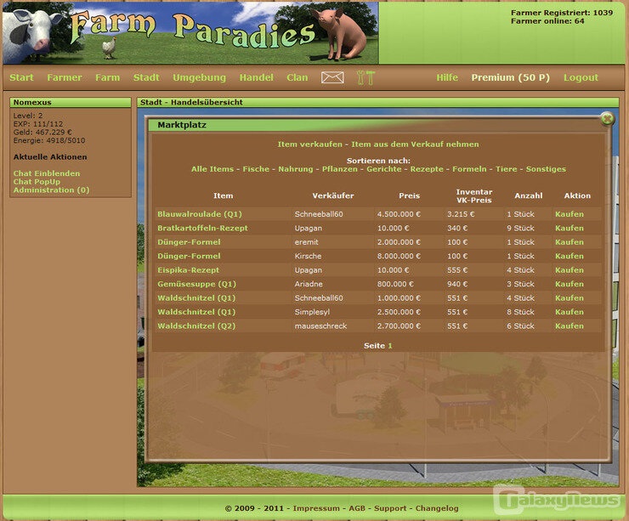Click seller name Ariadne
The image size is (629, 521).
[309, 284]
